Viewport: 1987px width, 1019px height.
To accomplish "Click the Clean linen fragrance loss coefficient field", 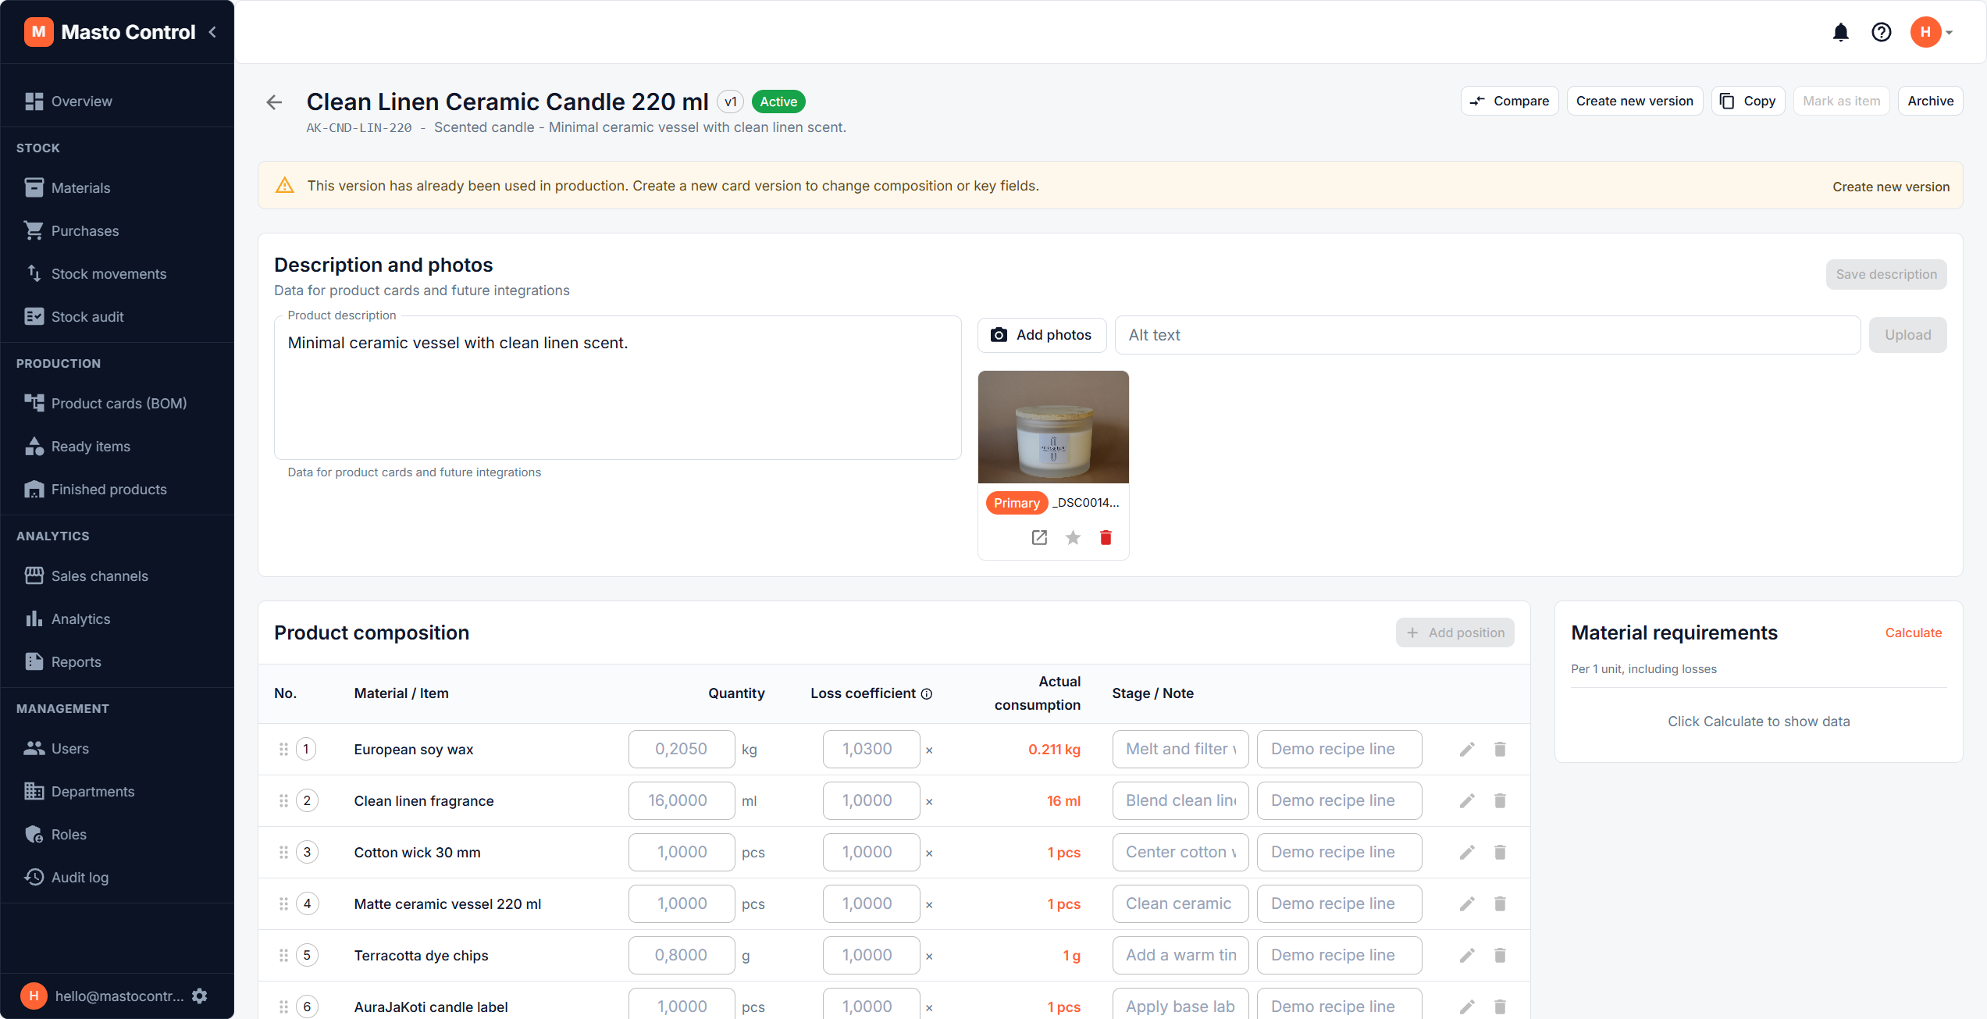I will tap(871, 800).
